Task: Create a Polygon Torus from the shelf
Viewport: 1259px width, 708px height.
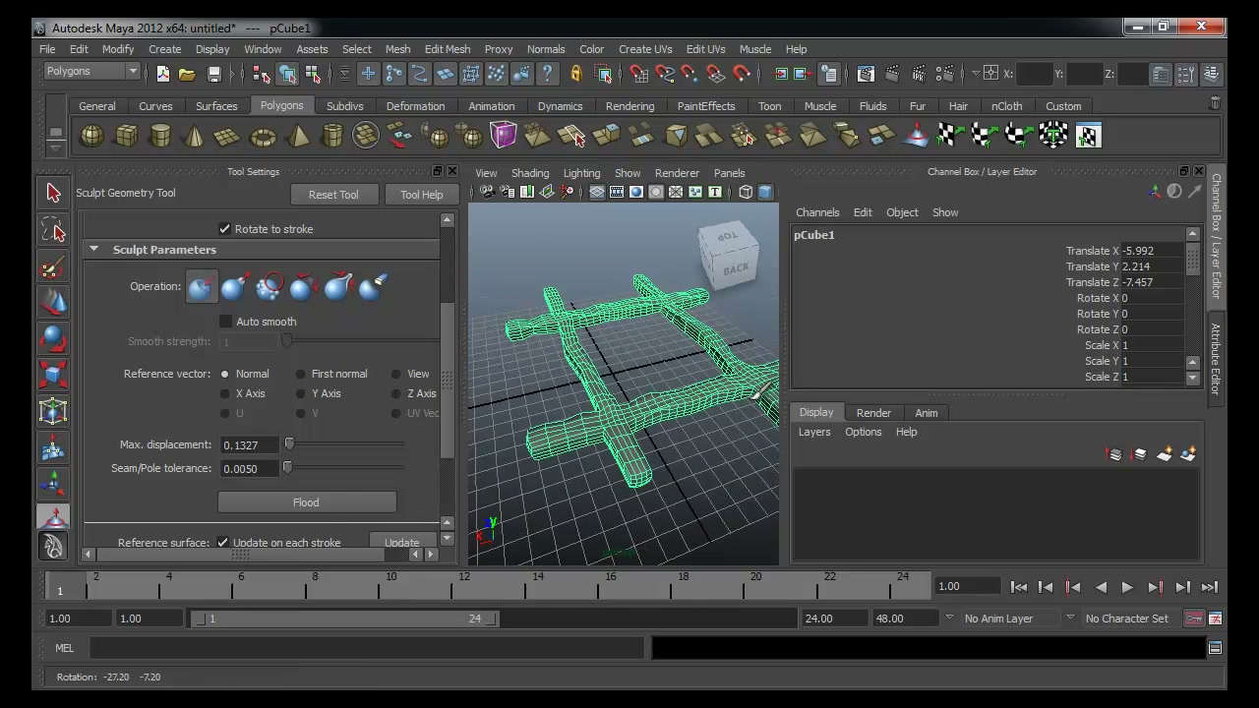Action: pyautogui.click(x=263, y=136)
